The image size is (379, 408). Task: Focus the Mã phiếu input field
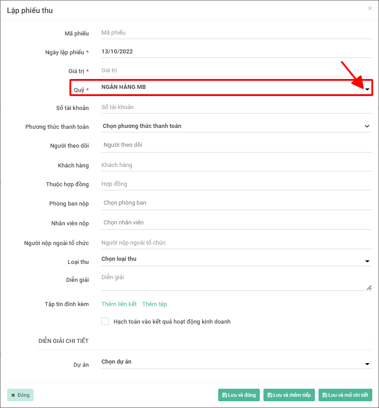coord(236,33)
